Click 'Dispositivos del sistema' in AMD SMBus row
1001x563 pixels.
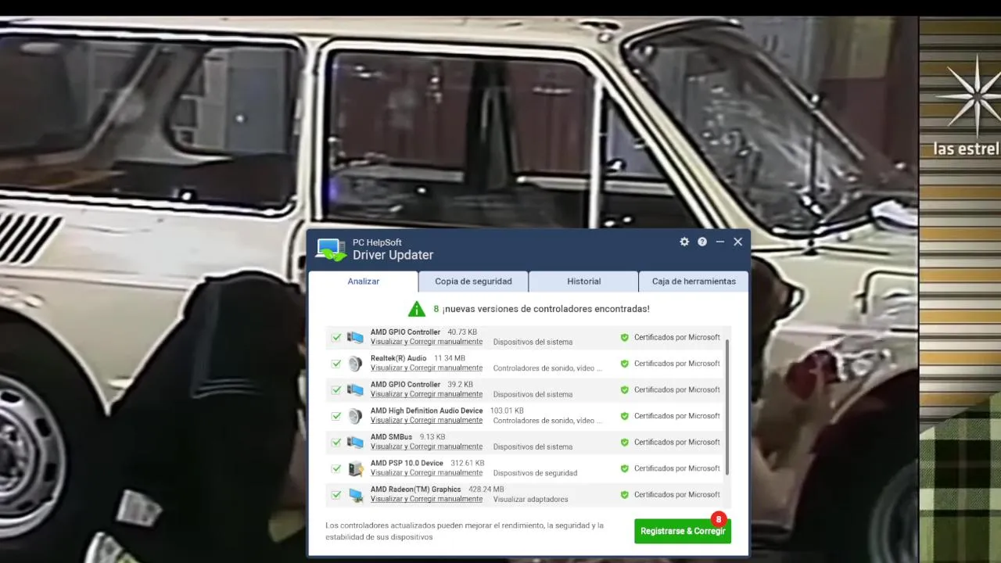pyautogui.click(x=533, y=446)
